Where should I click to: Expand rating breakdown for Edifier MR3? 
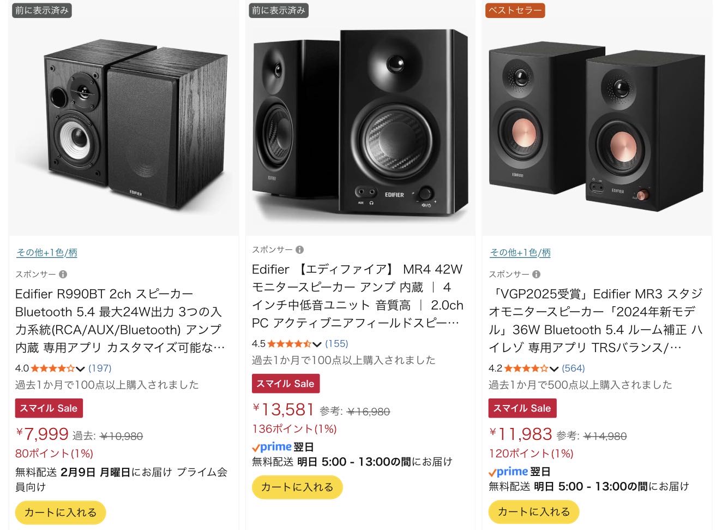pos(554,368)
